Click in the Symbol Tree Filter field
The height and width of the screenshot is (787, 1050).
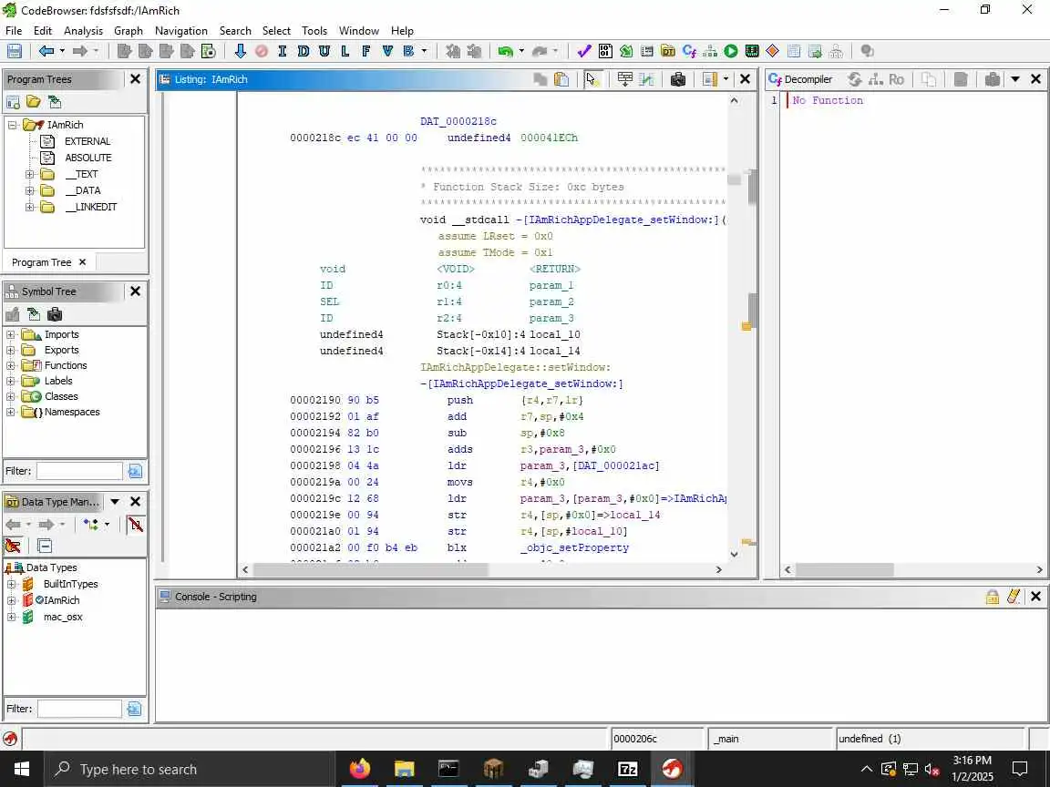pyautogui.click(x=79, y=471)
